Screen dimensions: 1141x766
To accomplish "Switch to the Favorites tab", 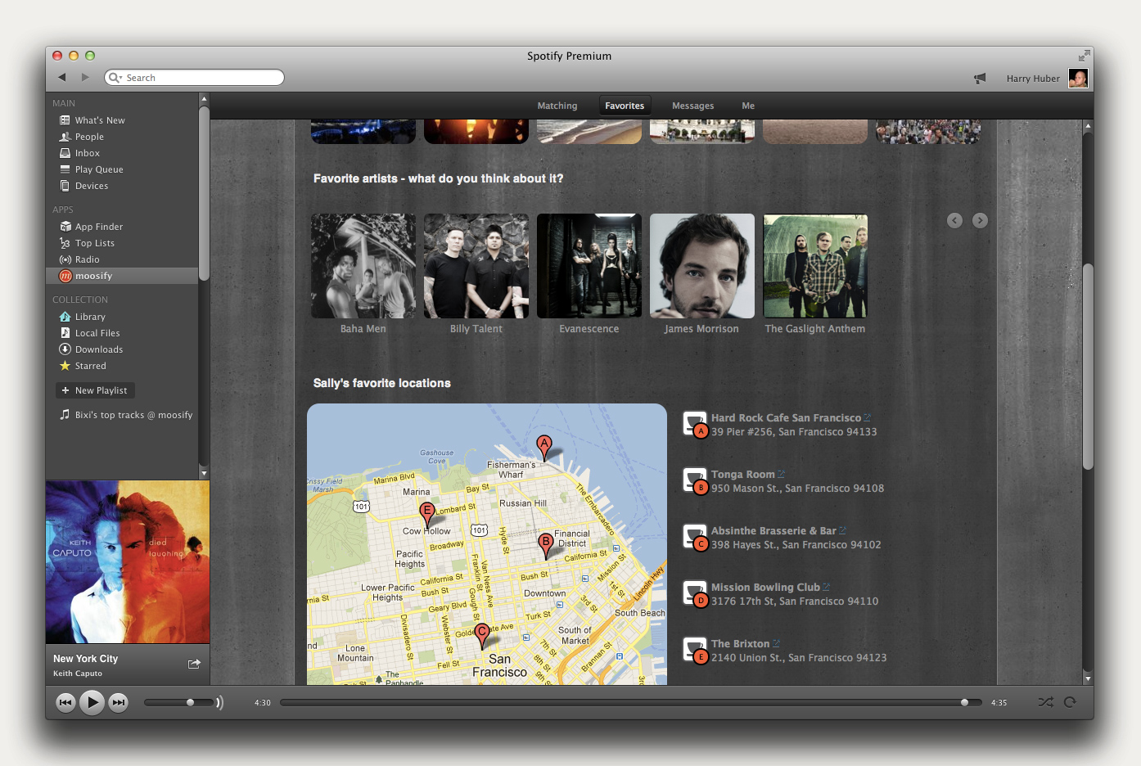I will click(x=625, y=106).
